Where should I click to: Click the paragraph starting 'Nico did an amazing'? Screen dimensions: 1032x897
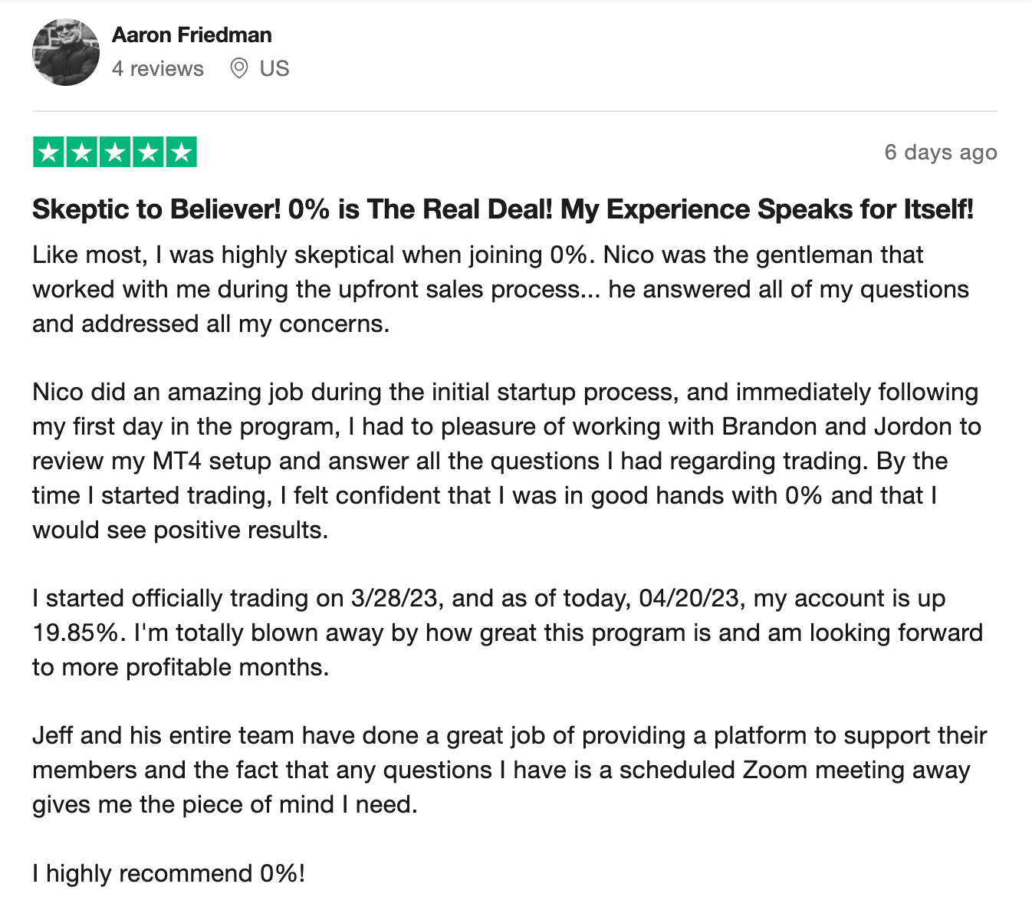pos(507,462)
